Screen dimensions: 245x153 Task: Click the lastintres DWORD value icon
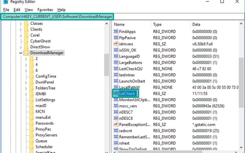pos(116,75)
